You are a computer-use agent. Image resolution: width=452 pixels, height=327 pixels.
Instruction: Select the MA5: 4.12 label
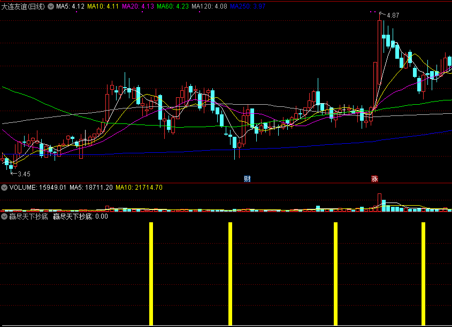point(70,6)
